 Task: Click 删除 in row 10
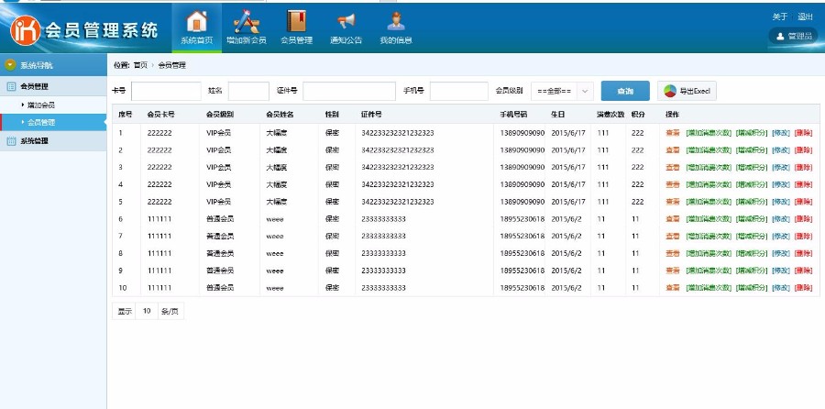click(x=803, y=288)
